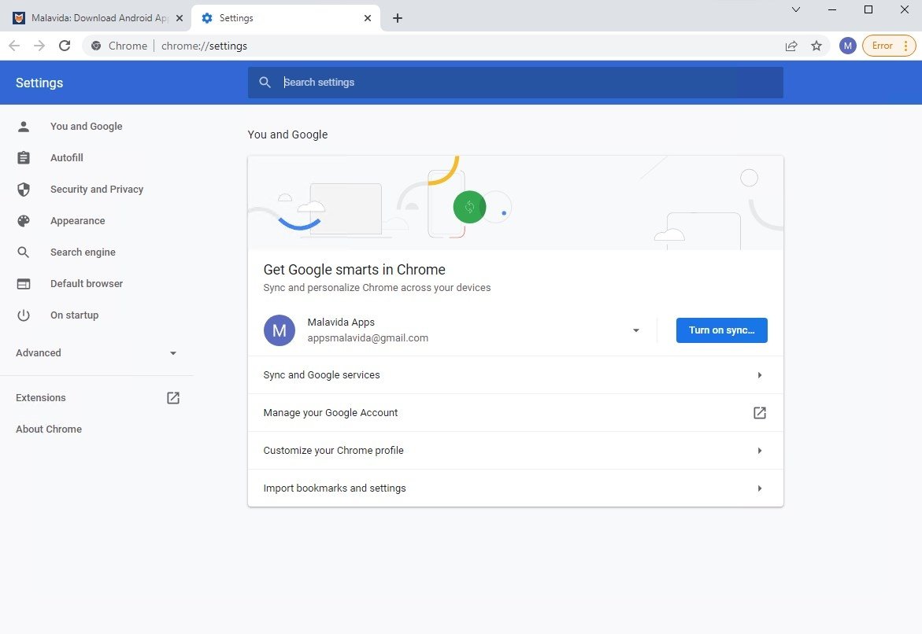This screenshot has width=922, height=634.
Task: Open Search engine settings
Action: pos(83,252)
